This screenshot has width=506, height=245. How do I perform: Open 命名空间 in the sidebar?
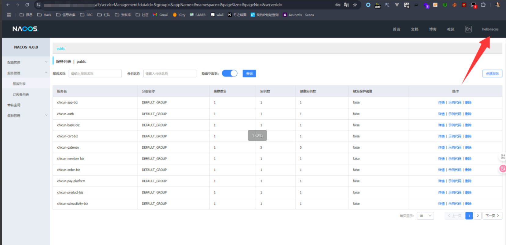point(14,105)
